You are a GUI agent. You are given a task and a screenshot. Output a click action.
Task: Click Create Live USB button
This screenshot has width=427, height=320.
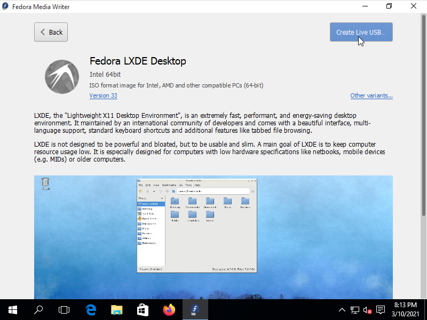[x=361, y=32]
